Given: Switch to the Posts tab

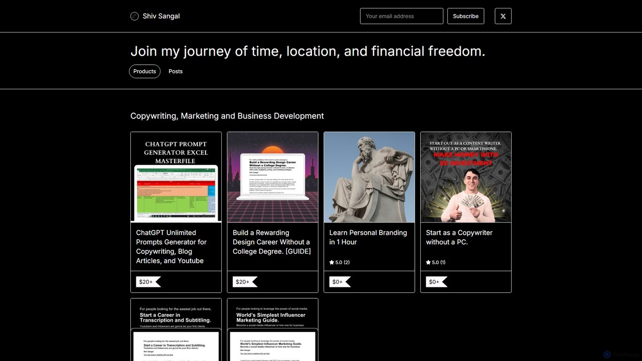Looking at the screenshot, I should pos(176,71).
